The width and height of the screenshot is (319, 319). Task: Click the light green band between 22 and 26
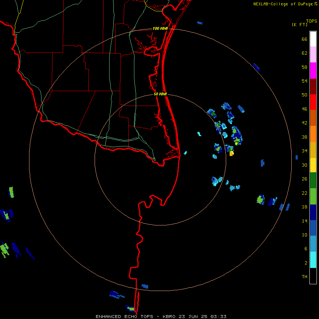[313, 196]
